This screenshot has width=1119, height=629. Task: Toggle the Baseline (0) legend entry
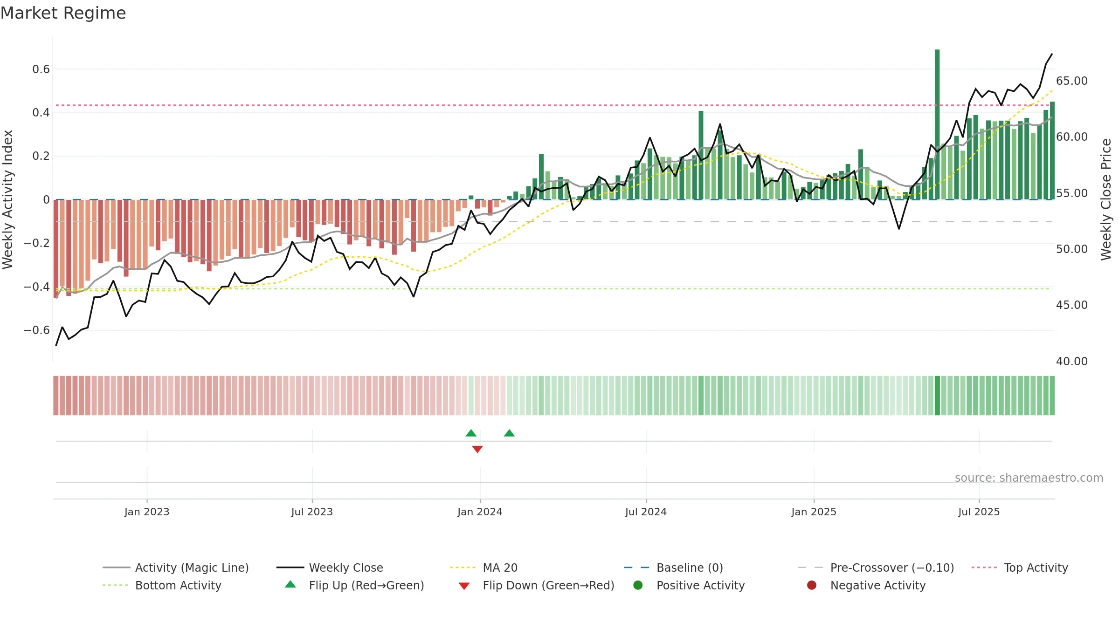tap(673, 567)
